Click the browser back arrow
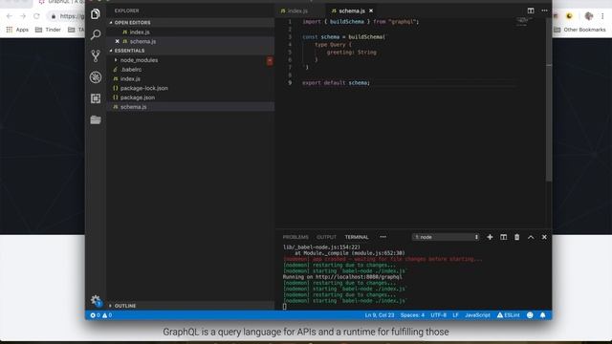Viewport: 612px width, 344px height. click(x=10, y=16)
